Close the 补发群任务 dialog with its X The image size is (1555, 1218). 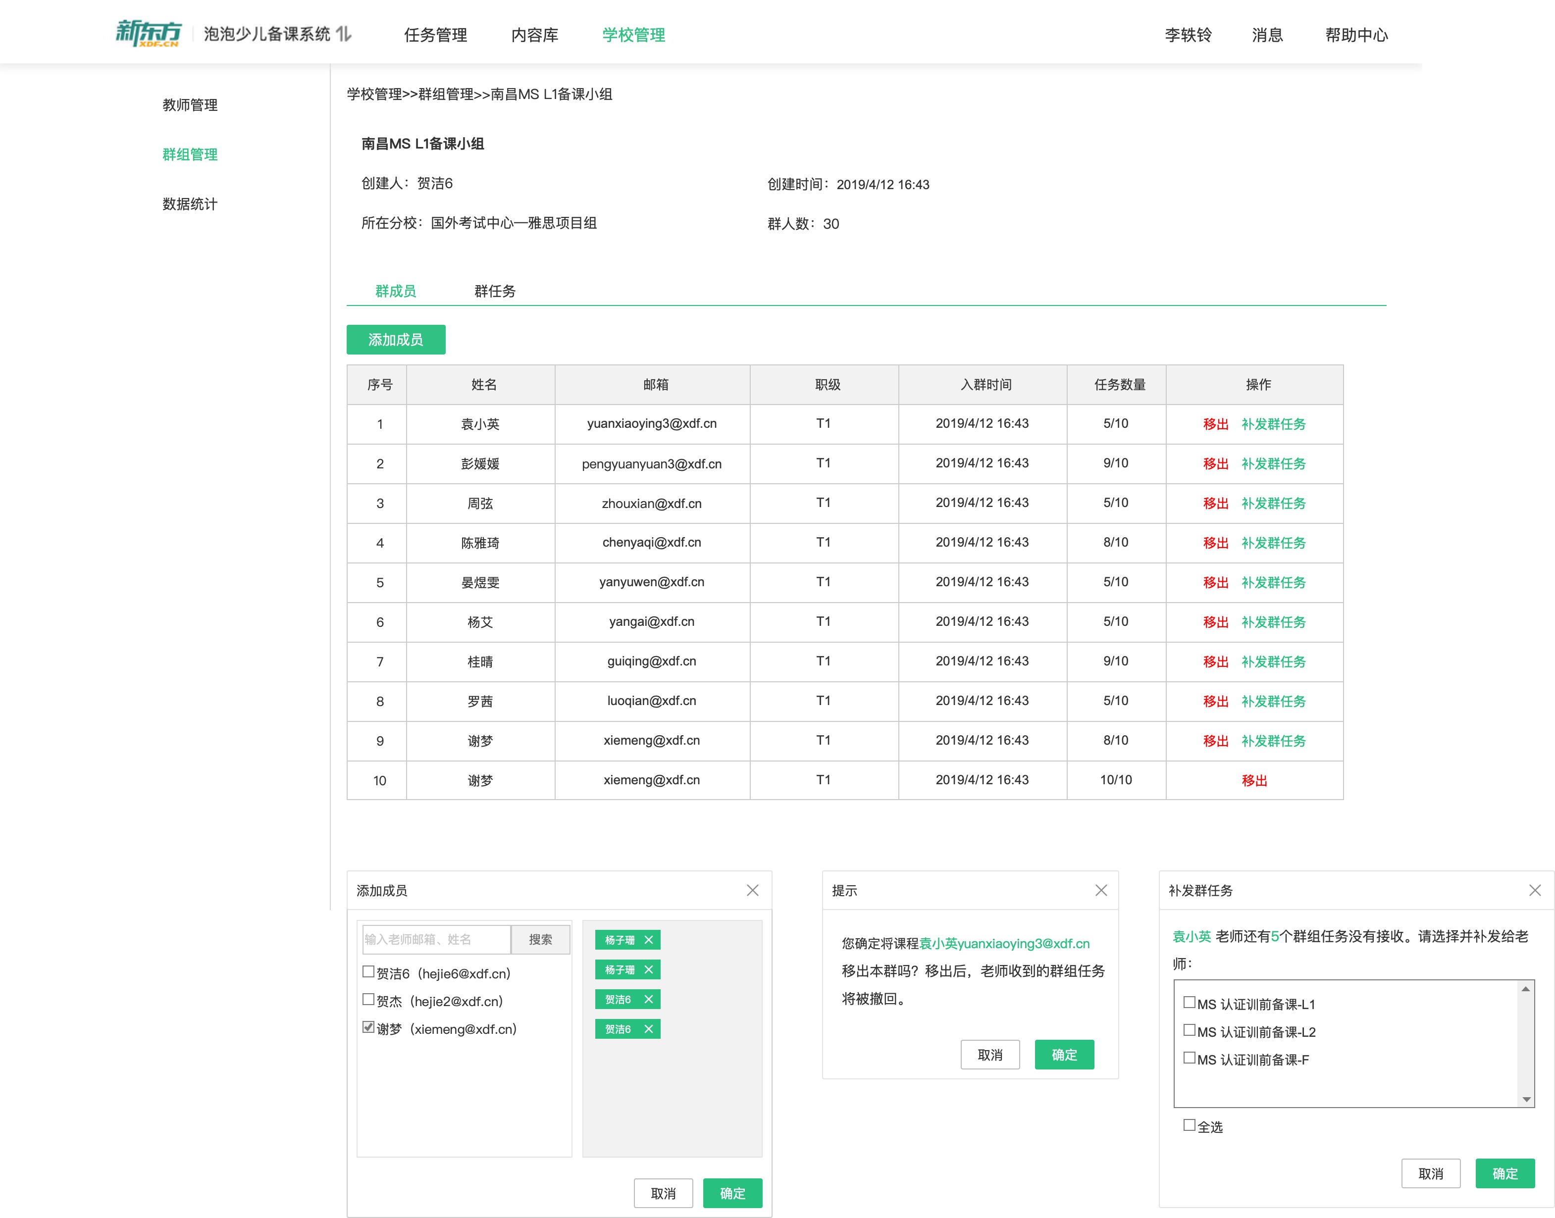point(1535,890)
